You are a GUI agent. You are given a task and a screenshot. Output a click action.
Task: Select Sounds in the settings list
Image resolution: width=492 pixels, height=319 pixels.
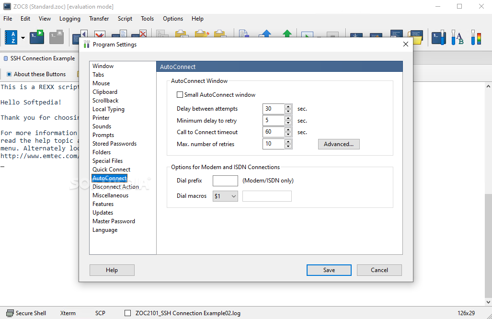[x=102, y=126]
